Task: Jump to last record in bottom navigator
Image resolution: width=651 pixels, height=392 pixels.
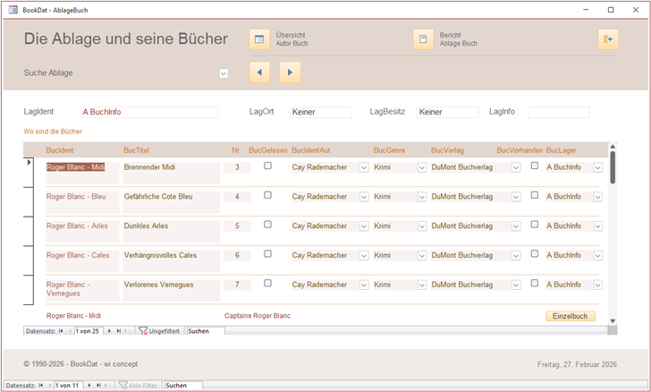Action: click(98, 385)
